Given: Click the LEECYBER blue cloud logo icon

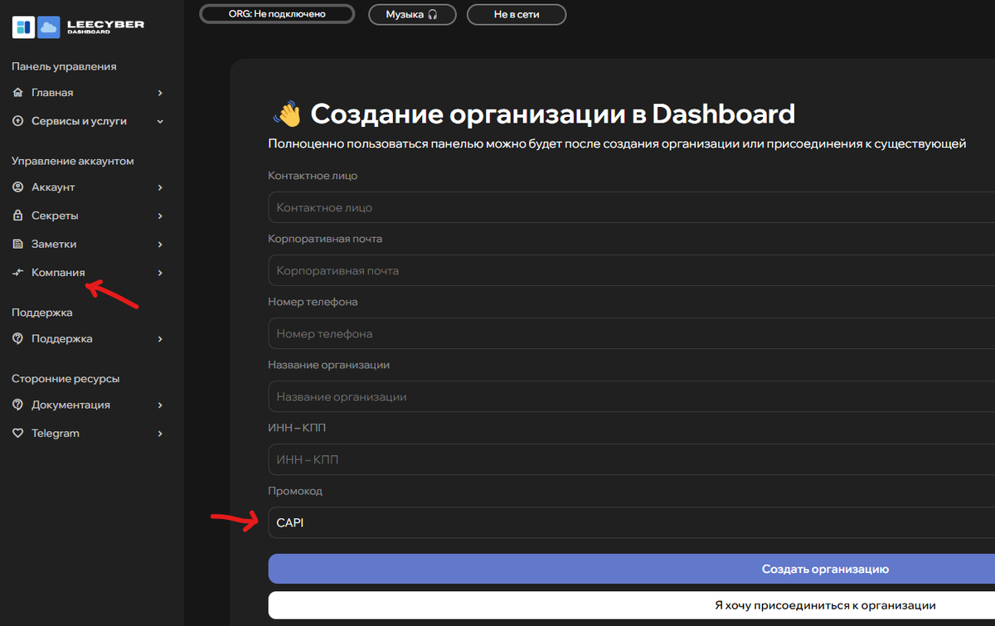Looking at the screenshot, I should [x=47, y=27].
